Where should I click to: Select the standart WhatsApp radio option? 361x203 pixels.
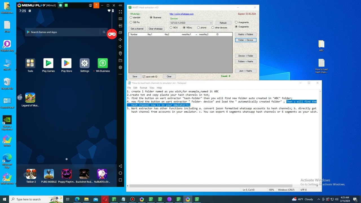pyautogui.click(x=135, y=17)
